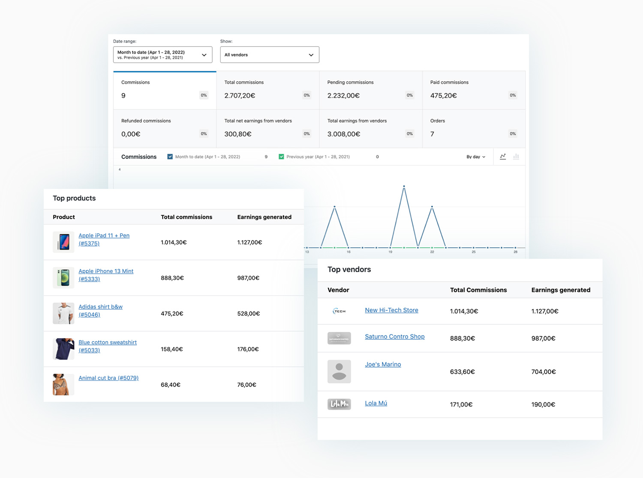643x478 pixels.
Task: Expand the By day interval dropdown
Action: click(x=476, y=157)
